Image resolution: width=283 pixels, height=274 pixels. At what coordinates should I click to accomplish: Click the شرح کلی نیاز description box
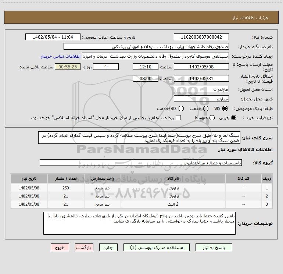[x=139, y=138]
